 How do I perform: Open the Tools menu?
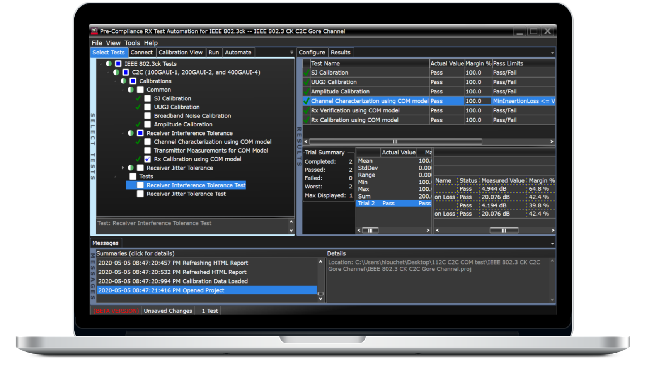pos(133,42)
